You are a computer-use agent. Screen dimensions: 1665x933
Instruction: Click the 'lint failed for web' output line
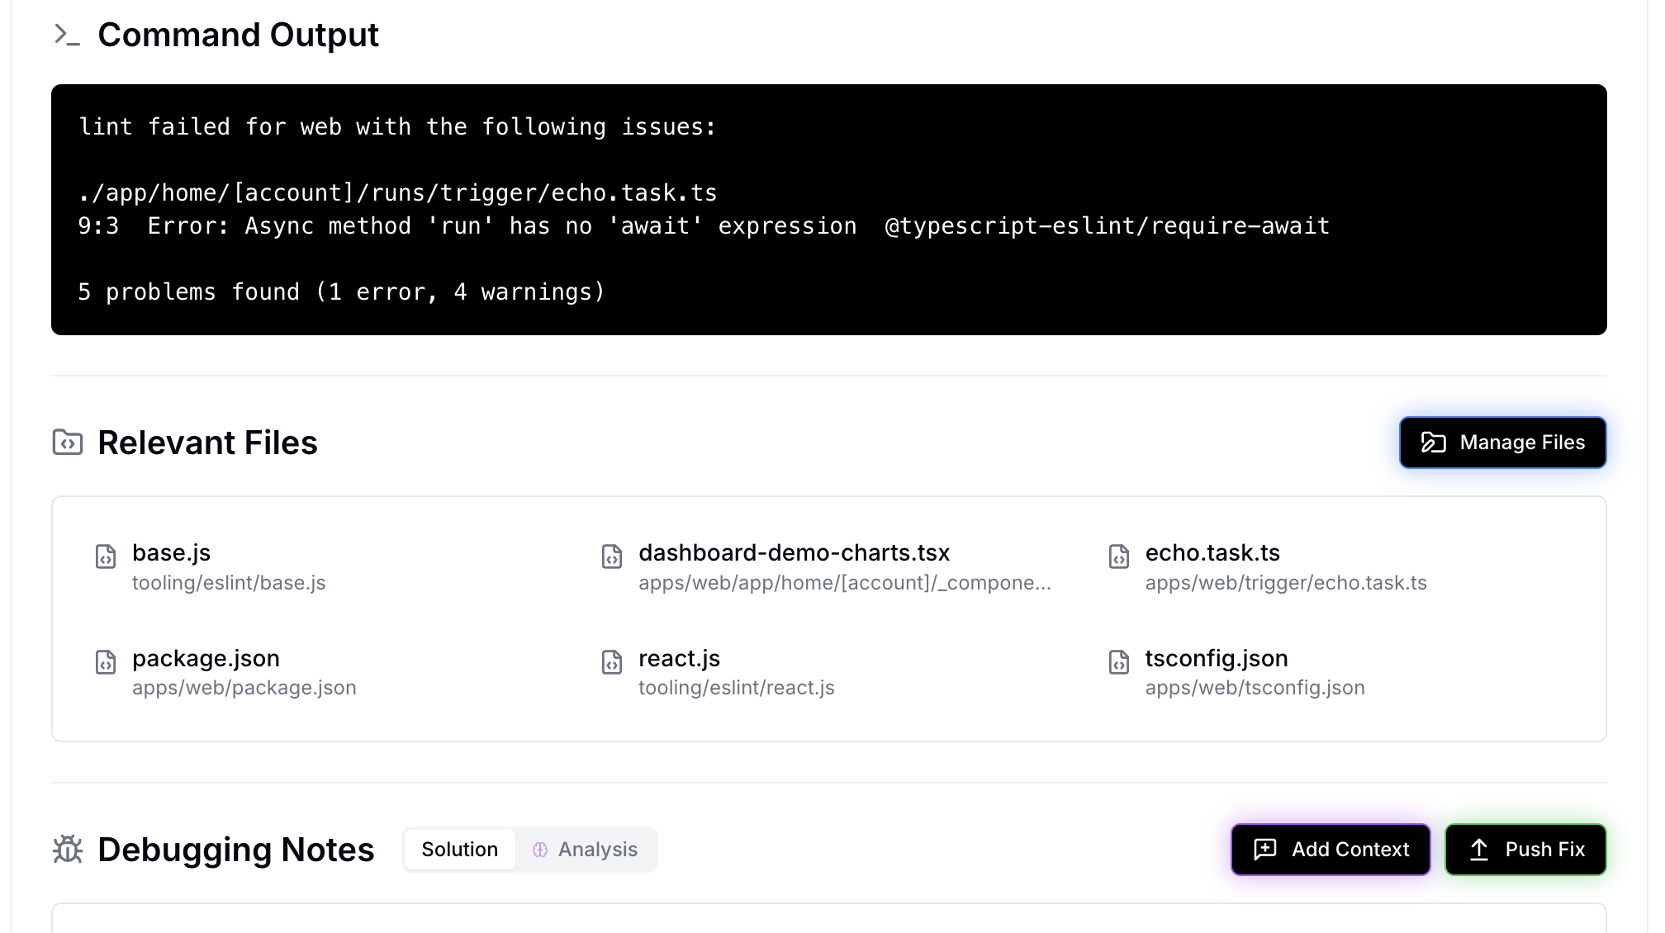pyautogui.click(x=397, y=127)
